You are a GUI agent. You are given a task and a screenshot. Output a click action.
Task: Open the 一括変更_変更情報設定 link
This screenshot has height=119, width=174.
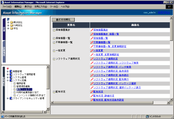click(106, 55)
